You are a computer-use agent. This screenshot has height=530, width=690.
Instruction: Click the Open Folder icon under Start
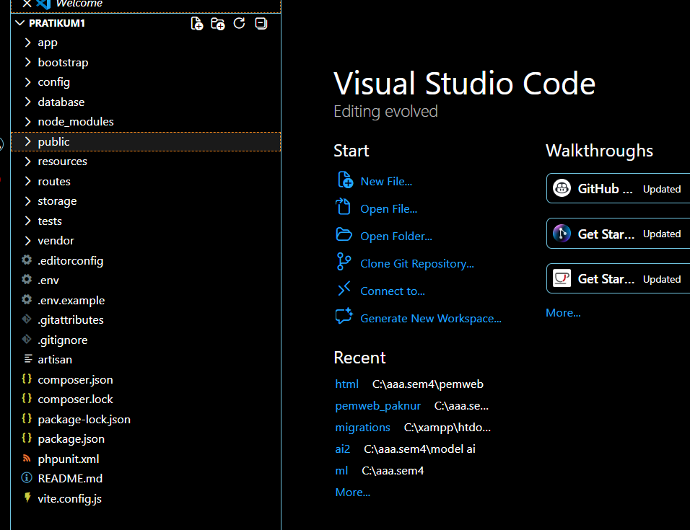tap(344, 234)
